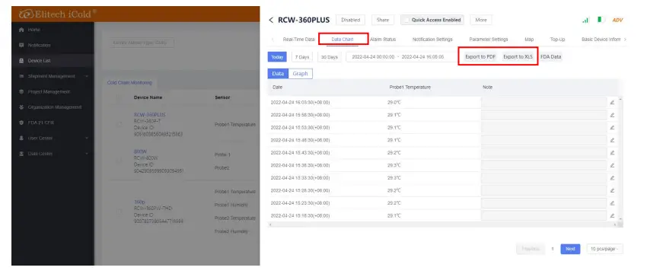The image size is (647, 277).
Task: Click the User Center sidebar icon
Action: click(21, 138)
